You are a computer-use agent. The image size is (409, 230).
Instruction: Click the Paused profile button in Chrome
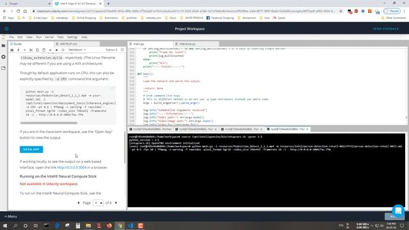(x=392, y=11)
